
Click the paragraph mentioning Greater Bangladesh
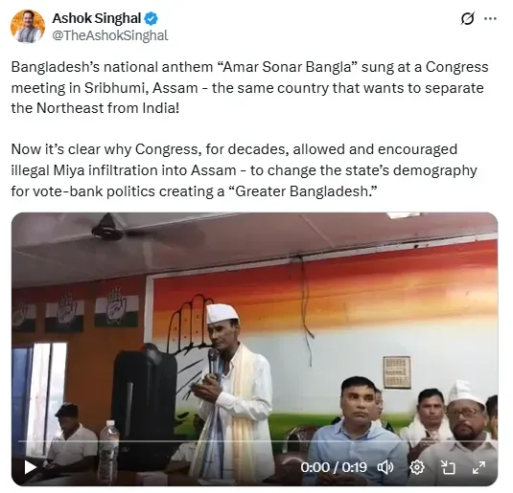pos(244,170)
